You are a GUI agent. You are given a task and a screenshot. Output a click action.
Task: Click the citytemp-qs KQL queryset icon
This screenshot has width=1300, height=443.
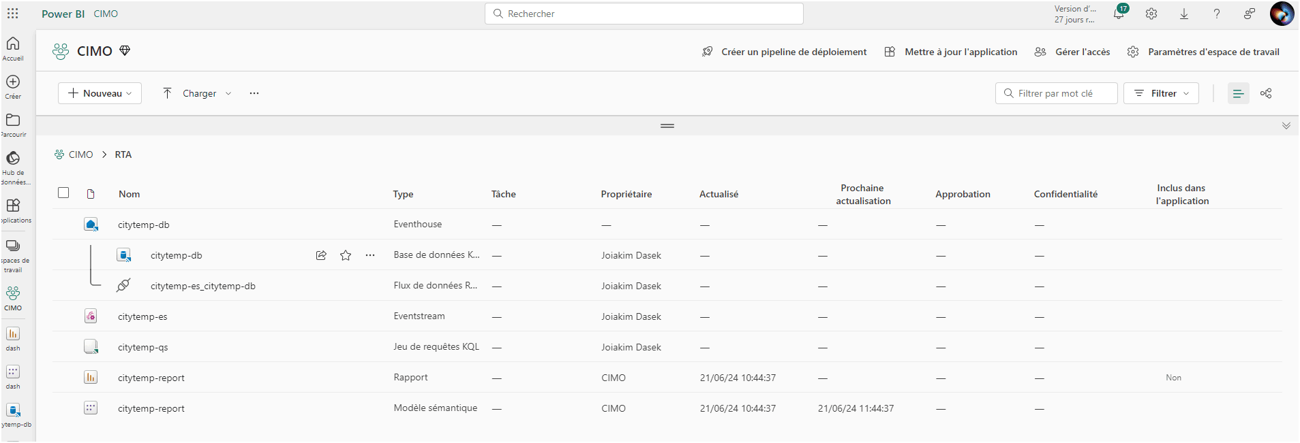coord(91,346)
